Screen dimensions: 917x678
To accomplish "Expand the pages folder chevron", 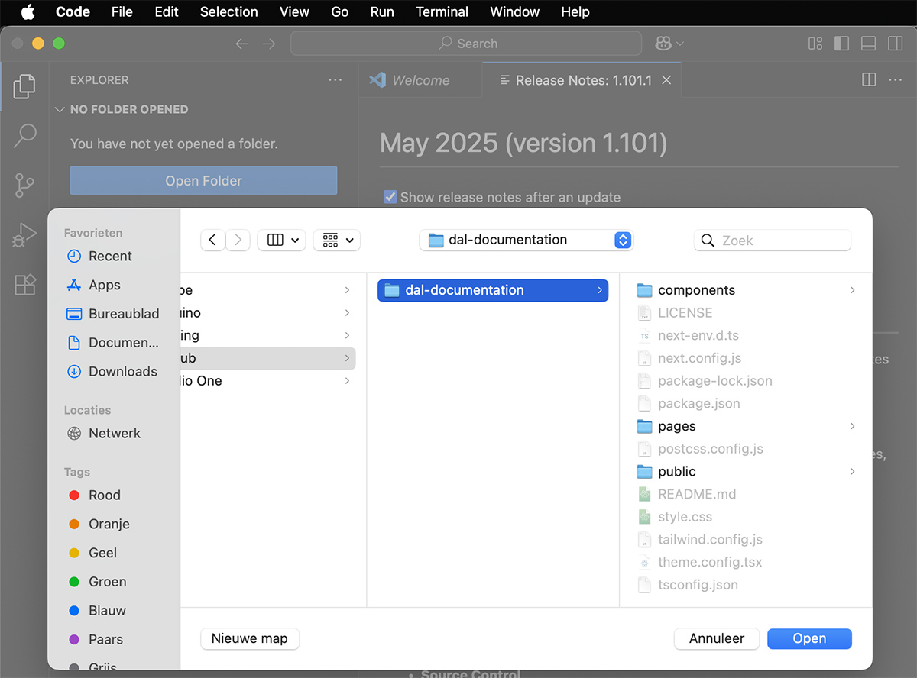I will (x=853, y=426).
